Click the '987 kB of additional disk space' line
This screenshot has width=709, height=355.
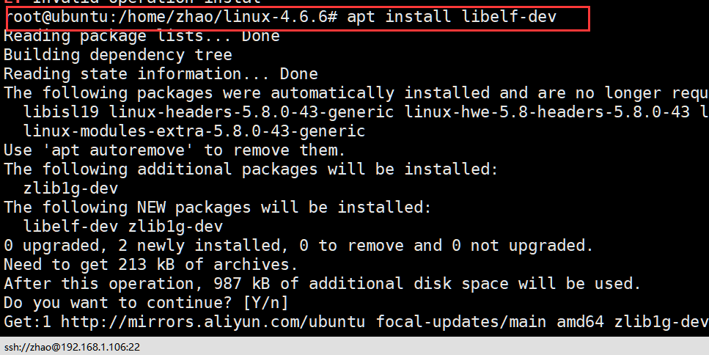point(323,284)
